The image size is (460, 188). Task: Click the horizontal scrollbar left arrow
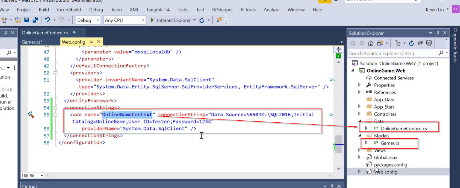click(x=47, y=175)
